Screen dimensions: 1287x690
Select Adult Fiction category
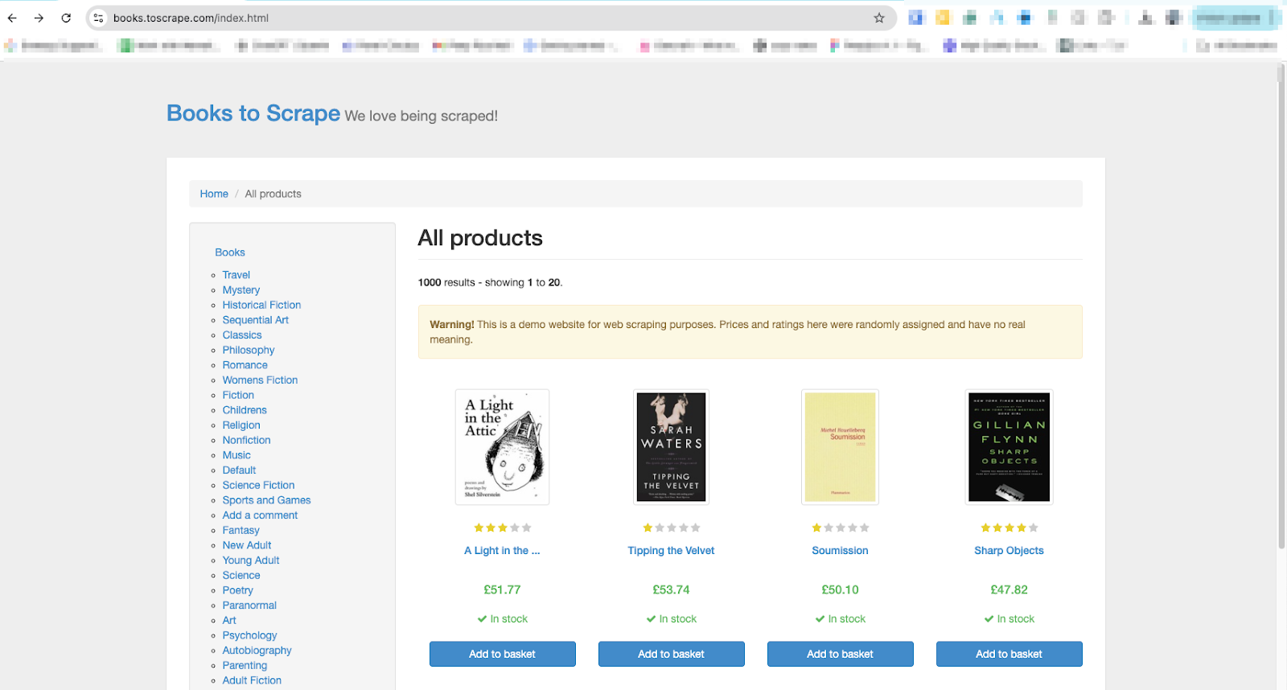[252, 680]
